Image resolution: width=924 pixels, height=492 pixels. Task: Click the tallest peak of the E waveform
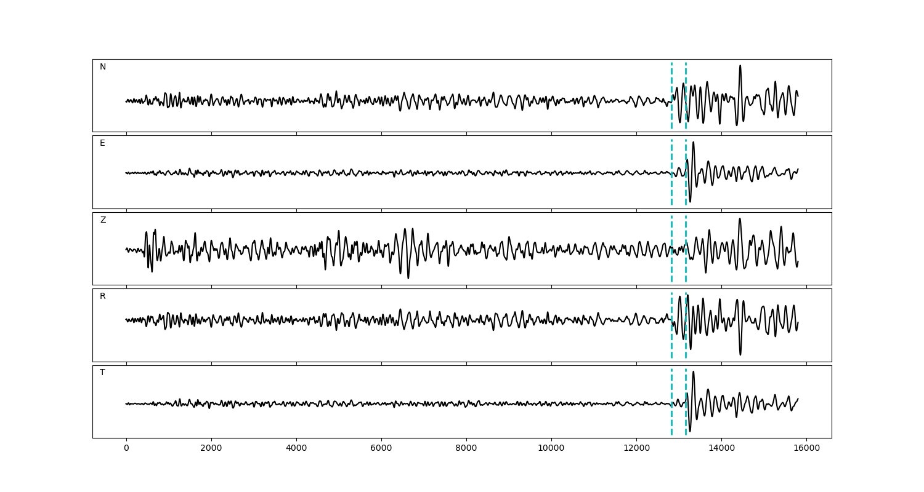click(x=693, y=143)
